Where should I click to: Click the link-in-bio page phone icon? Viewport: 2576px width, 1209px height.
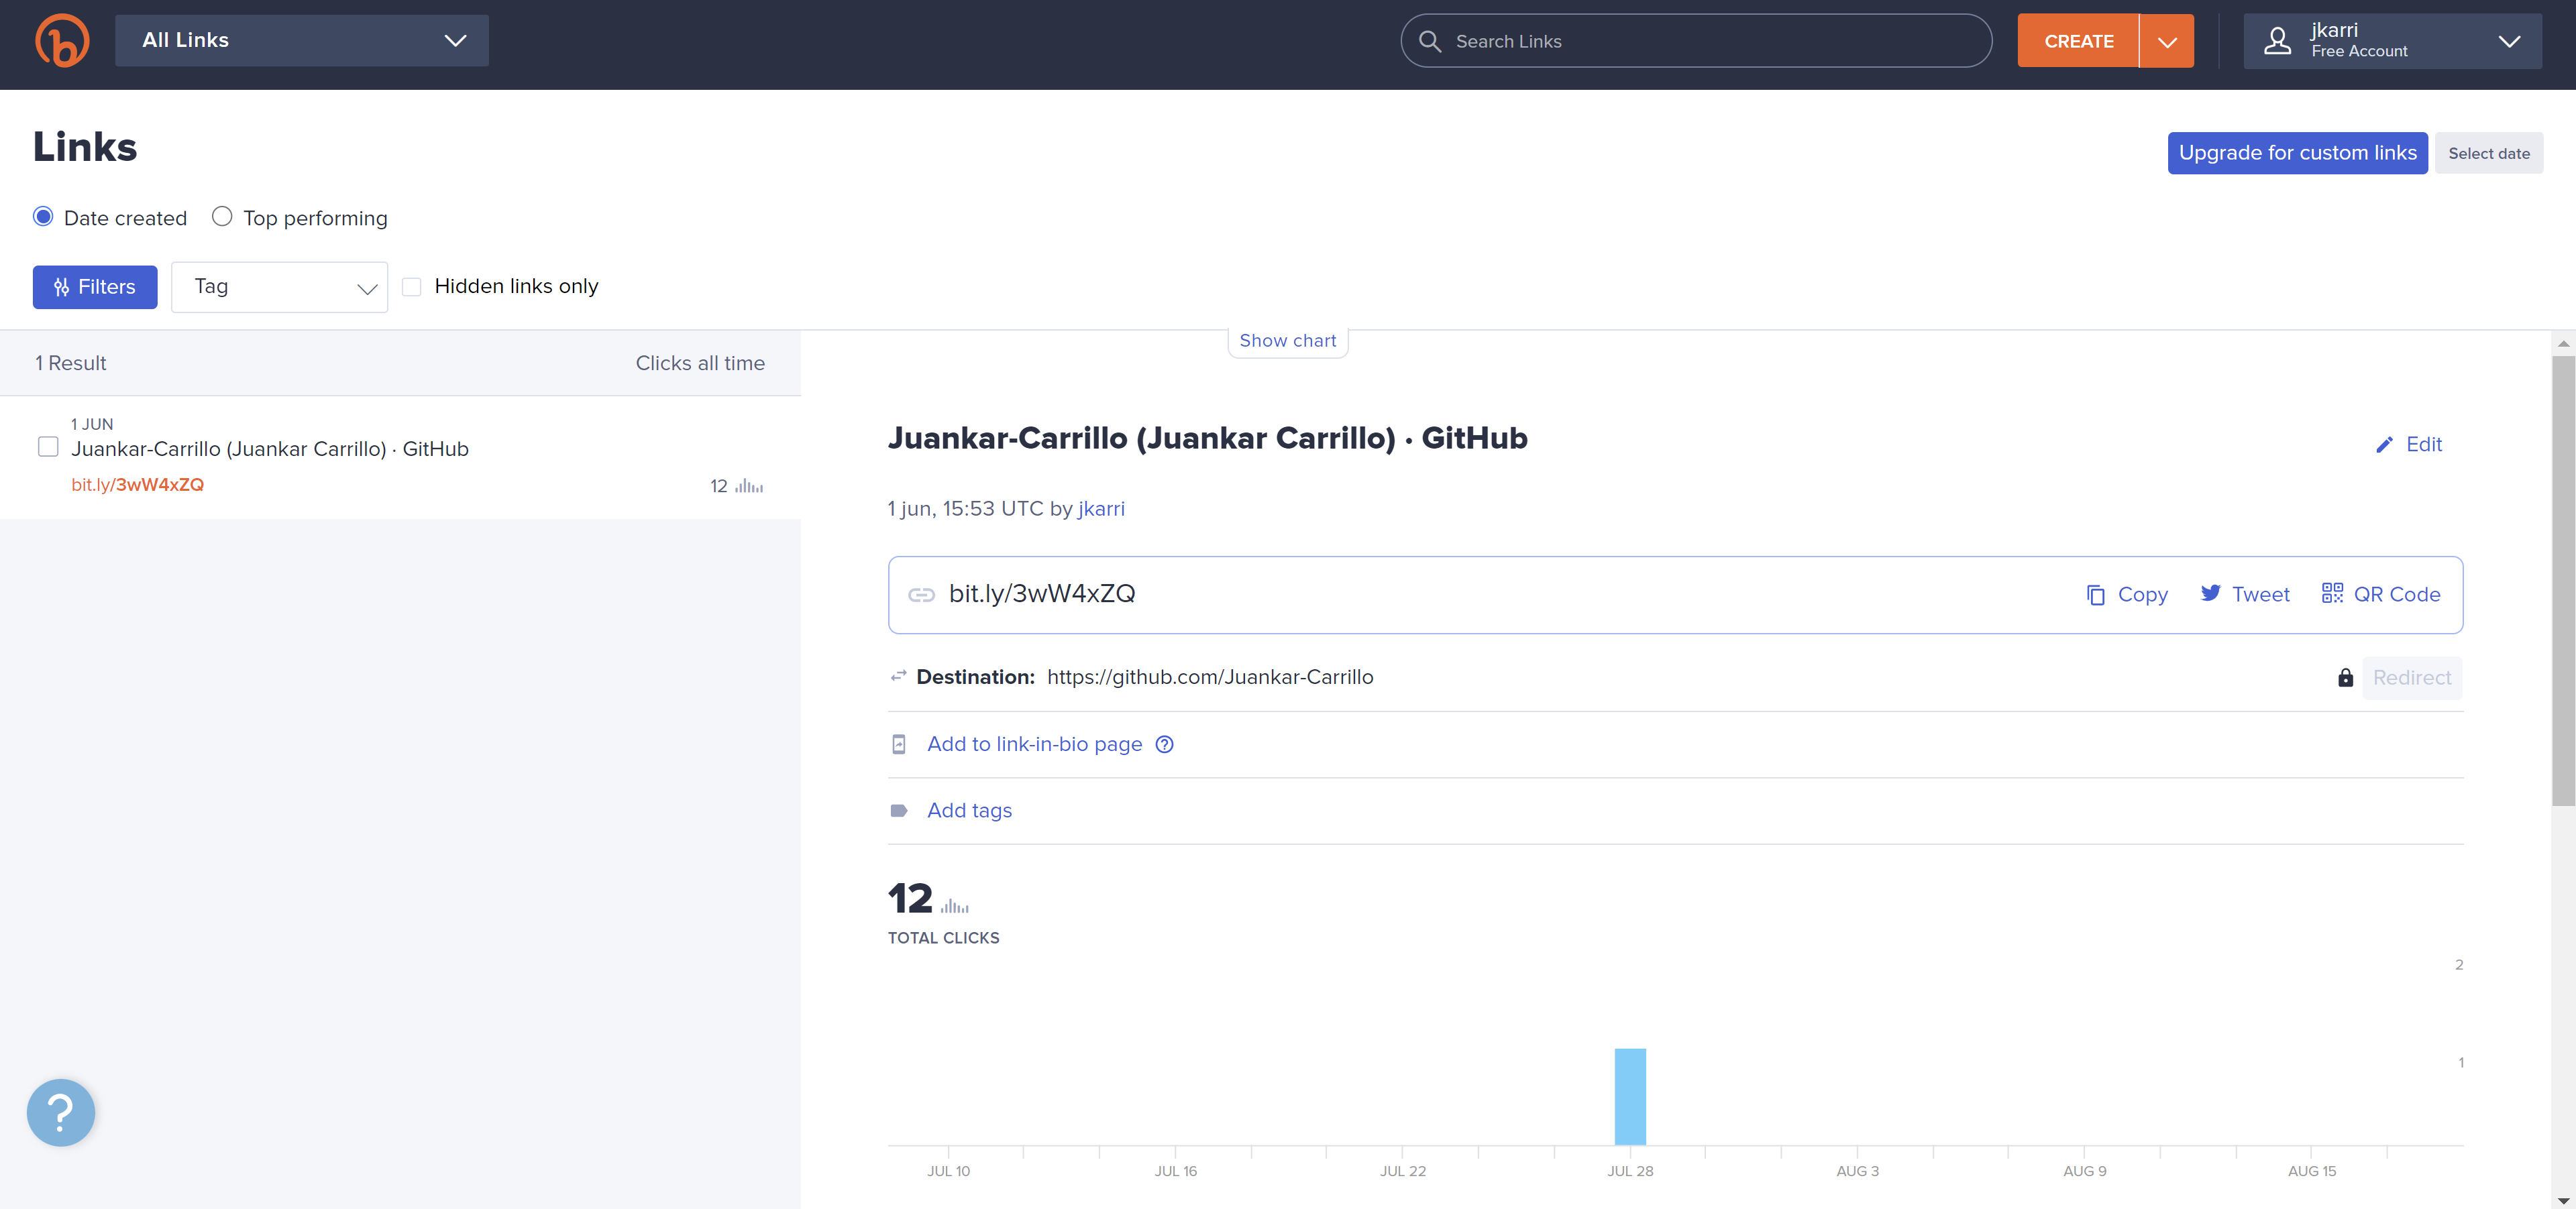(x=898, y=744)
